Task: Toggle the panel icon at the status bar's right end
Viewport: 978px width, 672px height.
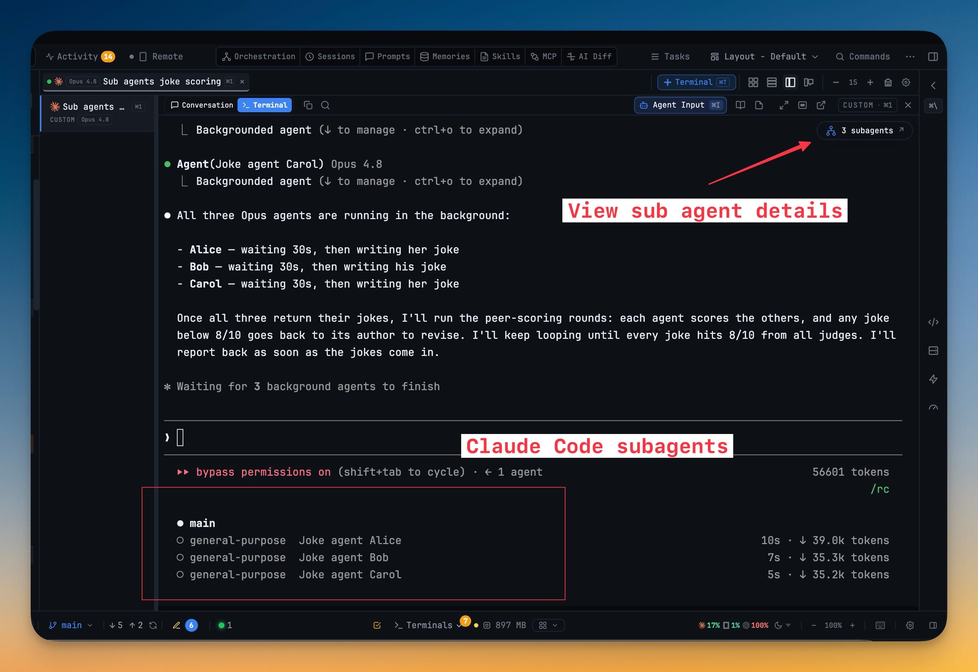Action: click(933, 625)
